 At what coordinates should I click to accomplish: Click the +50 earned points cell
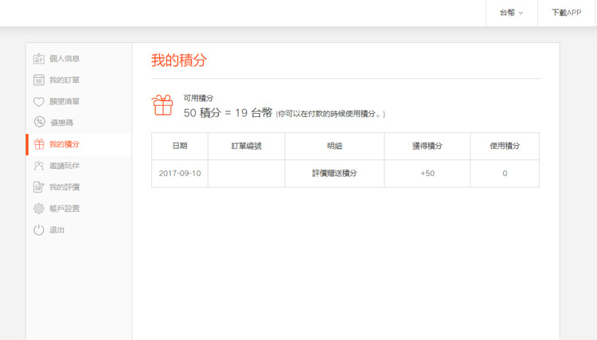click(x=427, y=174)
